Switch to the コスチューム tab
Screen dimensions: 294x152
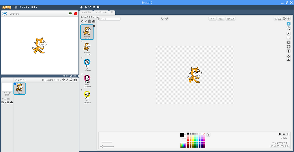click(x=101, y=12)
